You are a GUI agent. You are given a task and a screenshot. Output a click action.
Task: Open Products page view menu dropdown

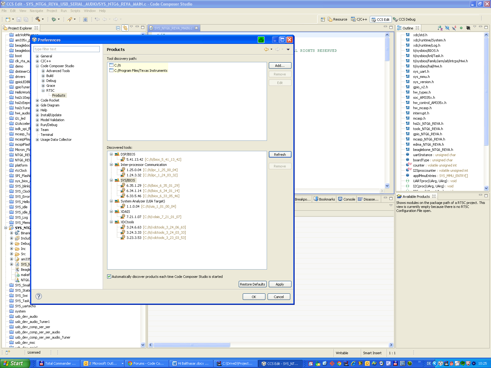tap(288, 49)
